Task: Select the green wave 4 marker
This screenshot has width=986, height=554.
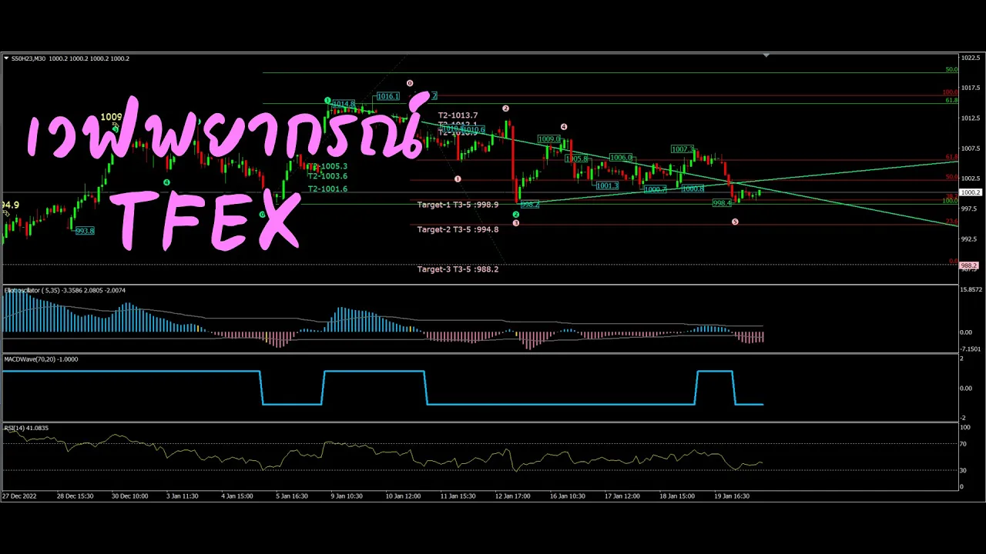Action: pyautogui.click(x=166, y=182)
